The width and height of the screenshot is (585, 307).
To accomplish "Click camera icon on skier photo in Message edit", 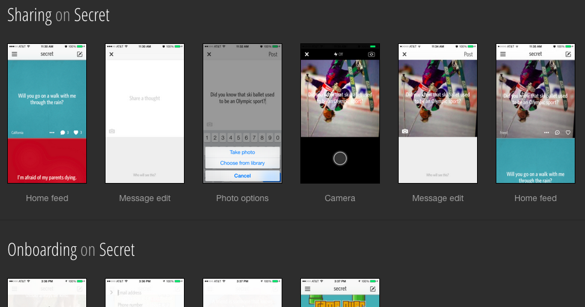I will (405, 131).
